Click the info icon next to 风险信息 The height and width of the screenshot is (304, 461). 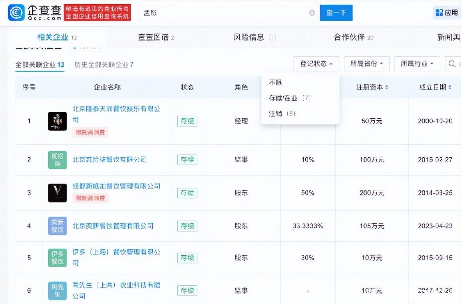pyautogui.click(x=272, y=37)
